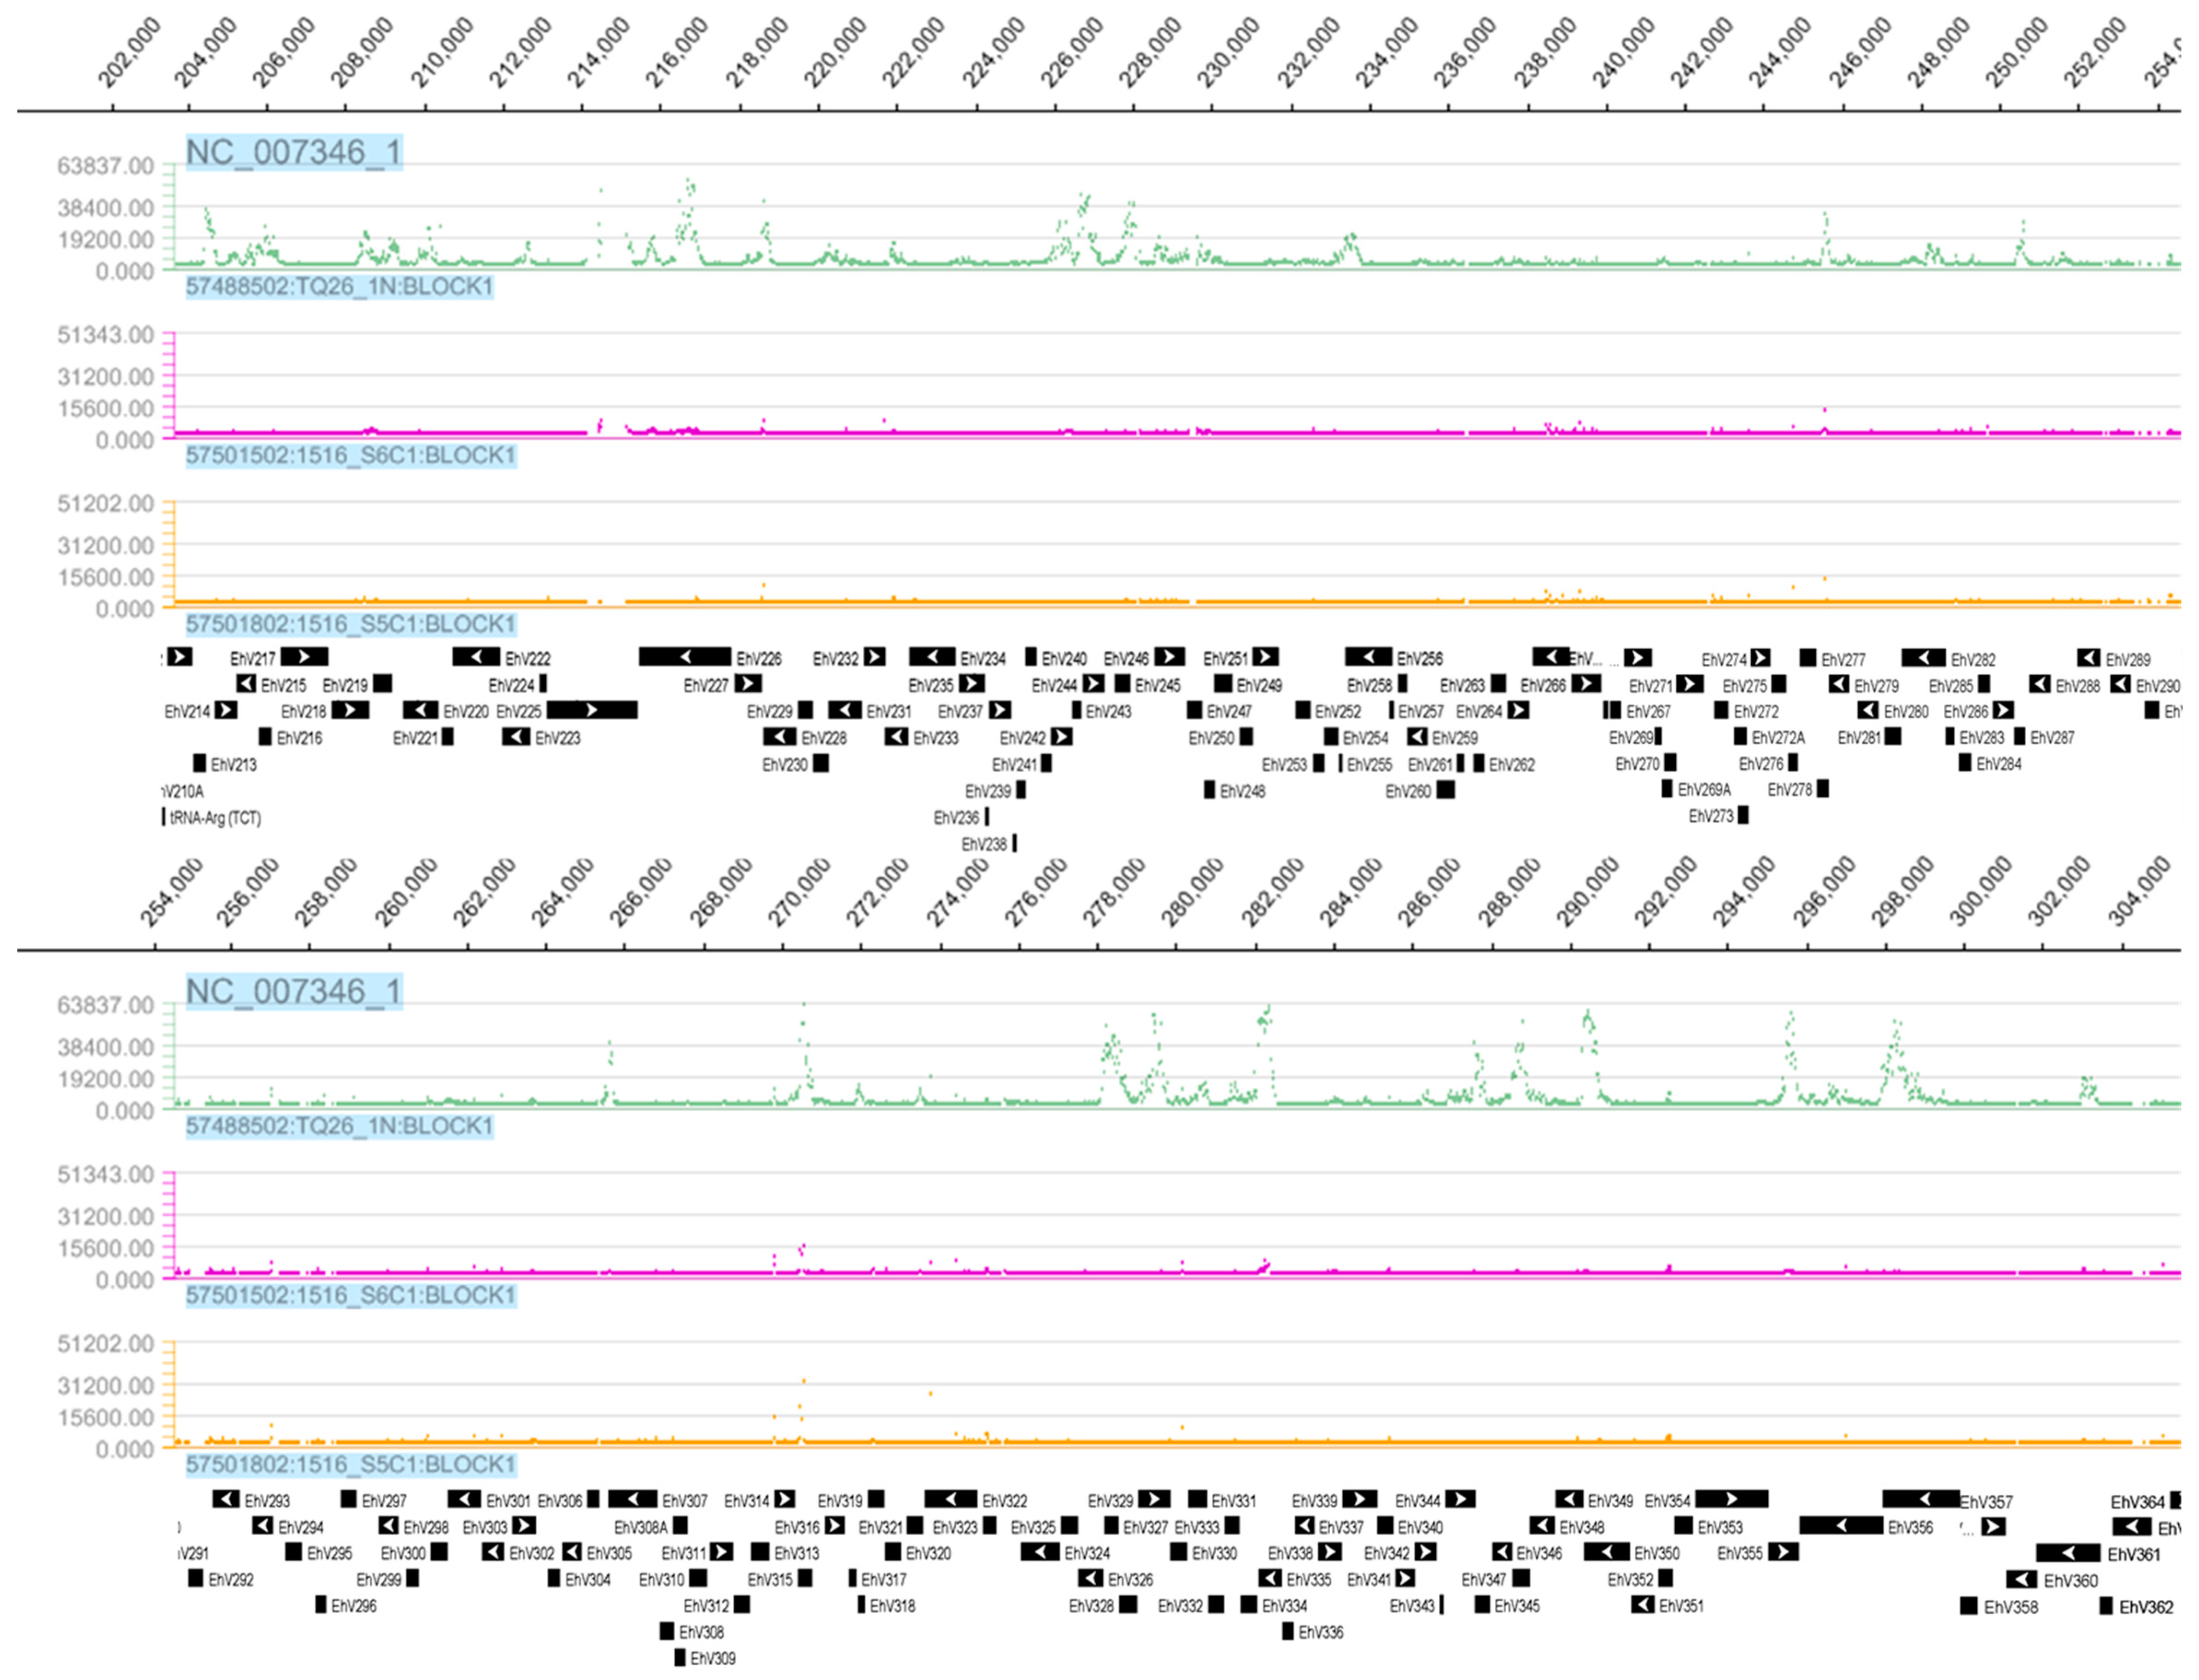
Task: Click the tRNA-Arg (TCT) feature label
Action: 215,818
